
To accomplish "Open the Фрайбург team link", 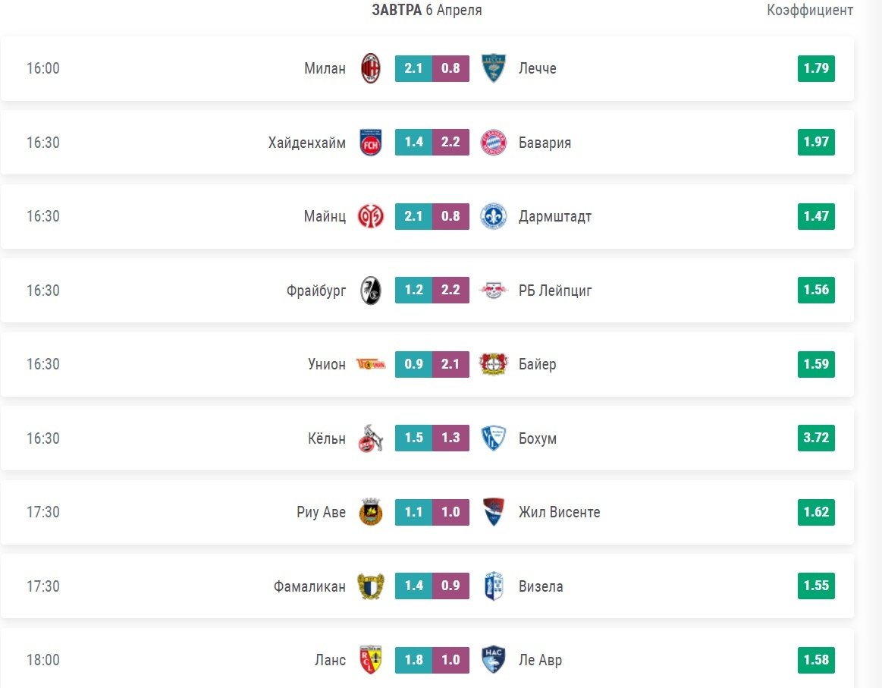I will click(x=316, y=291).
